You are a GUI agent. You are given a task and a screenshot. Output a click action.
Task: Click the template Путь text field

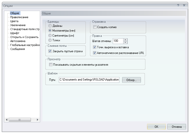click(x=89, y=80)
